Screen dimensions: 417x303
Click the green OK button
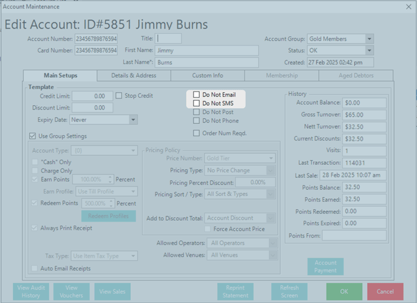click(344, 291)
